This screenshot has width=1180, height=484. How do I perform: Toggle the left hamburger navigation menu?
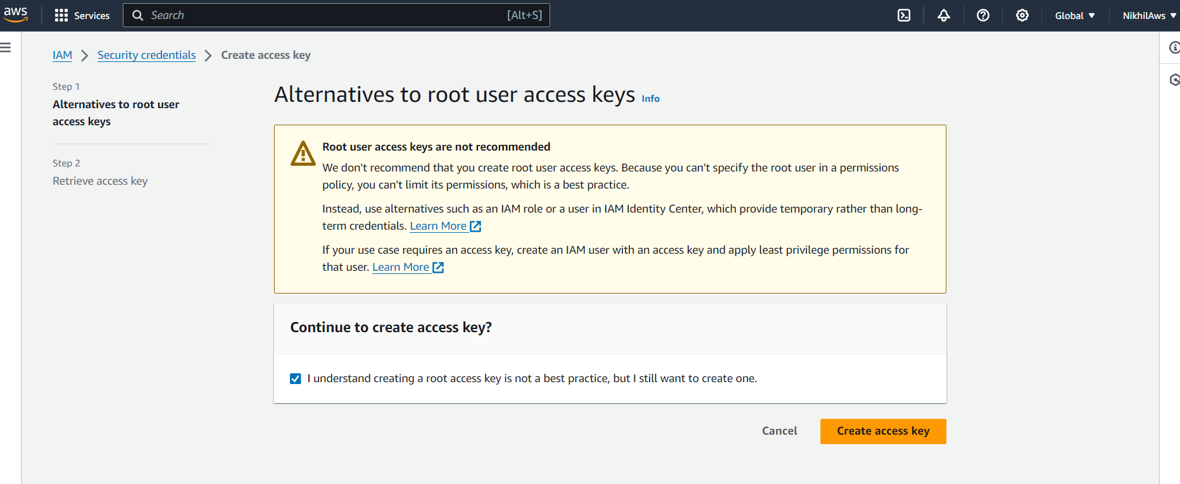click(6, 47)
